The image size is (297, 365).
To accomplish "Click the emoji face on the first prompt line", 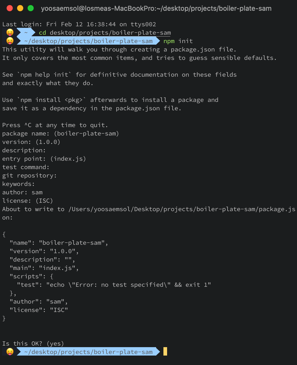I will pyautogui.click(x=10, y=33).
